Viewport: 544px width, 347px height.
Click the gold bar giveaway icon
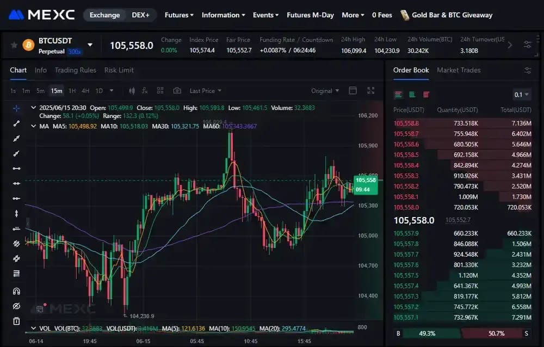[x=405, y=15]
